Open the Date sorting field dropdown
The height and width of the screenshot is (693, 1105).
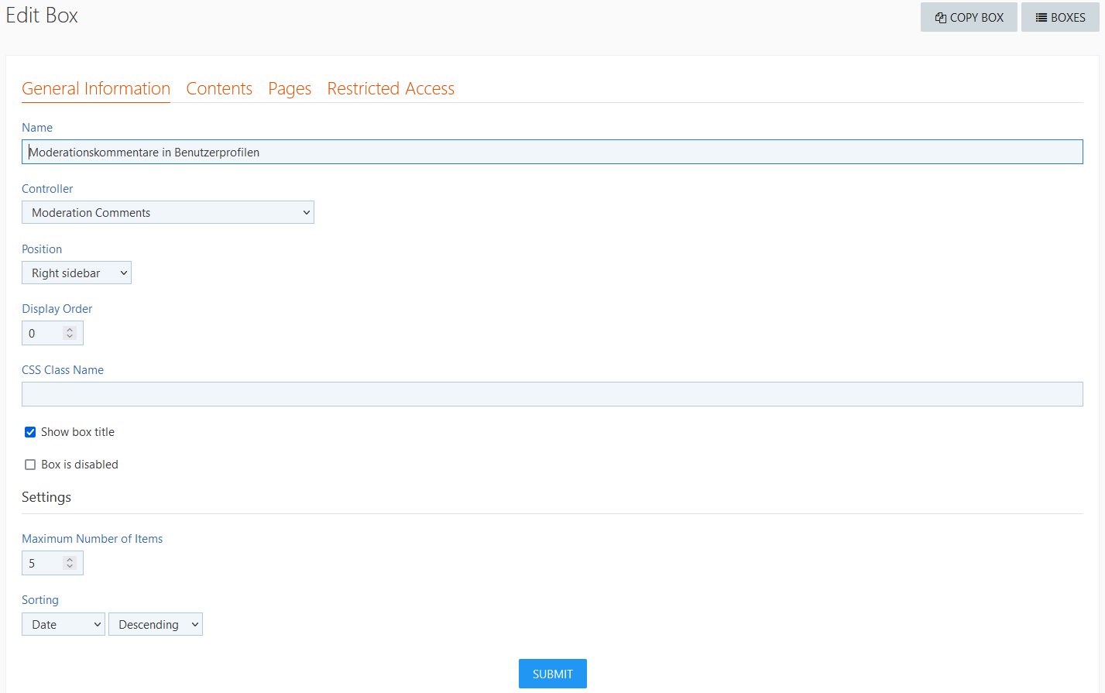tap(63, 625)
